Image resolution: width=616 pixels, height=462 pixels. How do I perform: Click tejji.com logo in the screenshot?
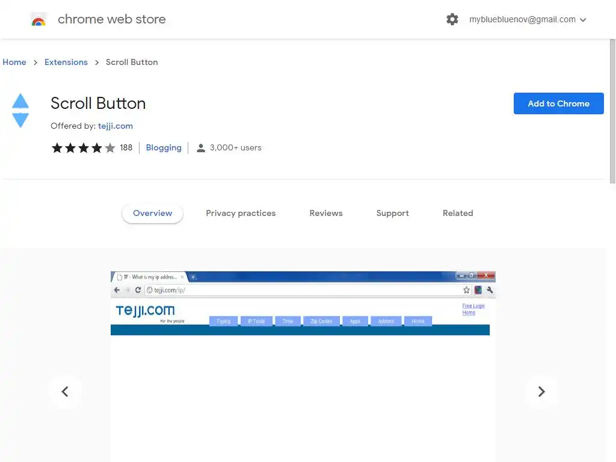146,311
